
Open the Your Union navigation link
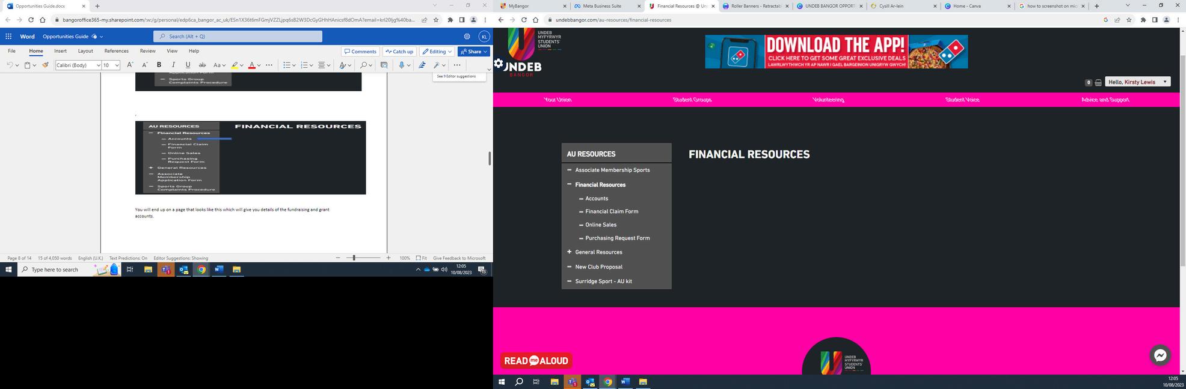(x=558, y=100)
